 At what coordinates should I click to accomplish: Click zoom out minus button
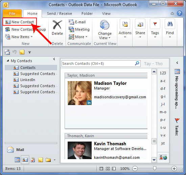point(135,169)
